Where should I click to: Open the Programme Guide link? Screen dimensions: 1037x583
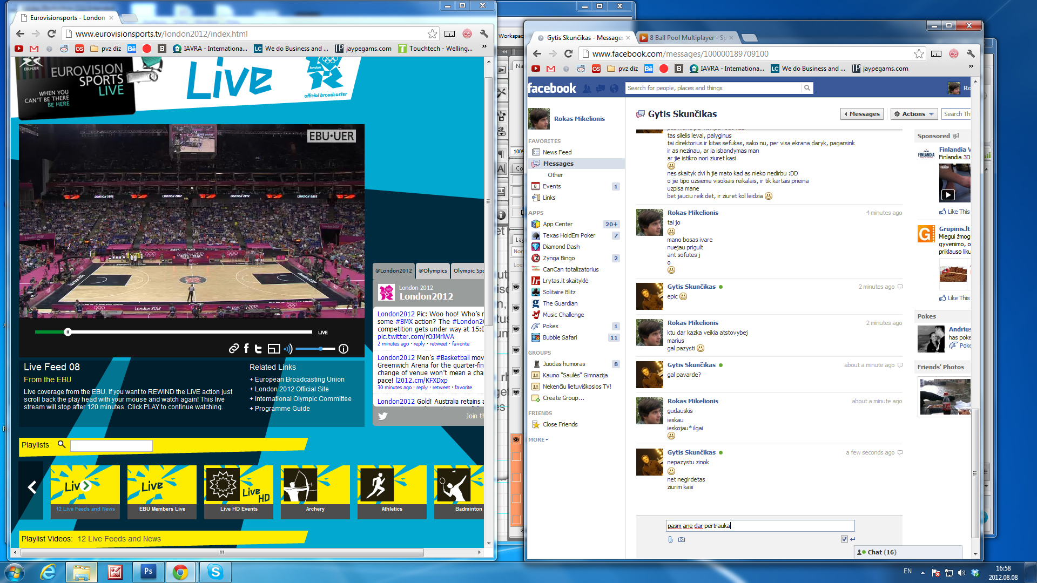tap(282, 409)
